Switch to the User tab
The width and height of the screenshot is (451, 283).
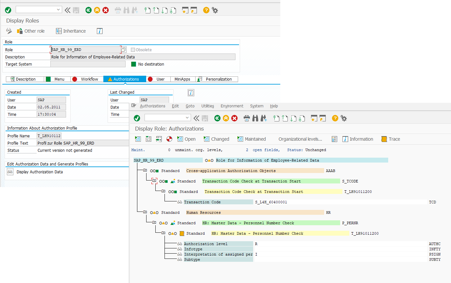click(x=158, y=79)
